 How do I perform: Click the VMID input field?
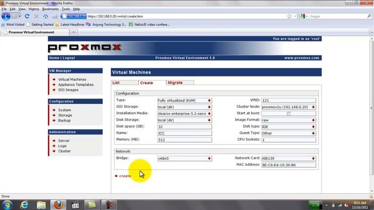(289, 100)
